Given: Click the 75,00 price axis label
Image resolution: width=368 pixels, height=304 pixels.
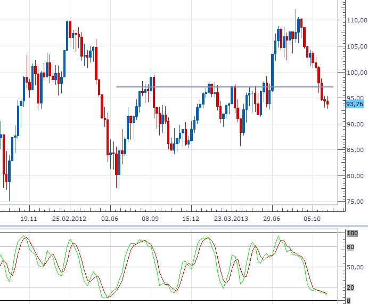Looking at the screenshot, I should click(355, 202).
